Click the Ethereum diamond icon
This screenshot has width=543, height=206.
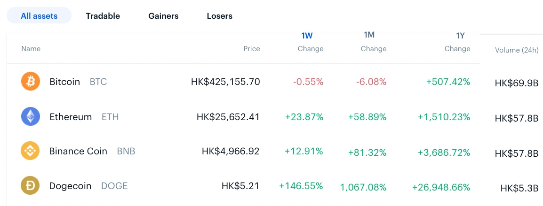click(x=31, y=117)
